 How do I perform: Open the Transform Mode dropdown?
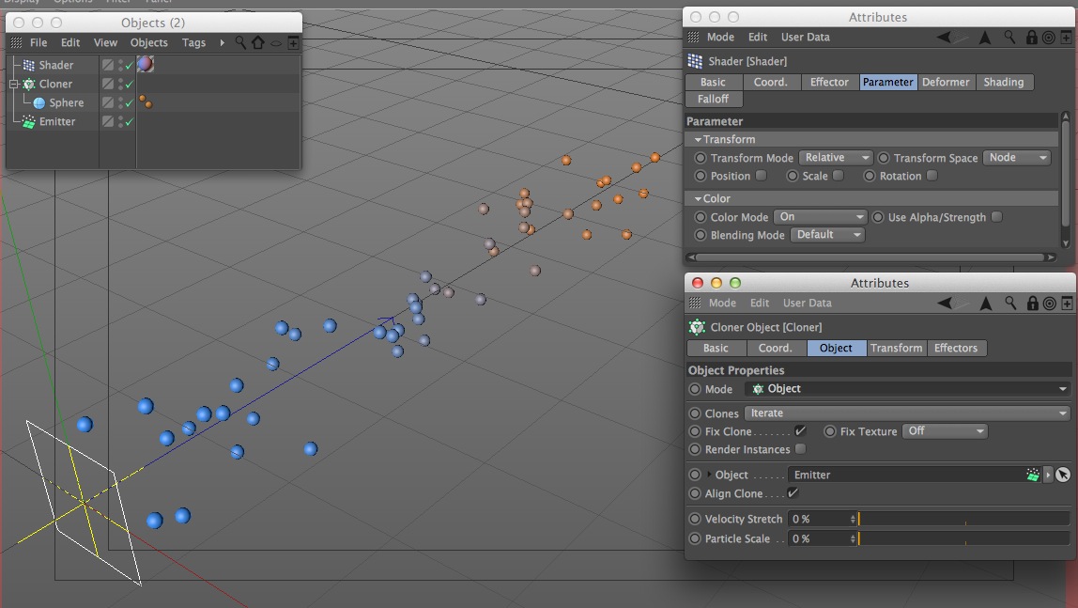pyautogui.click(x=836, y=158)
